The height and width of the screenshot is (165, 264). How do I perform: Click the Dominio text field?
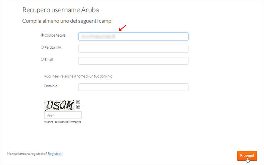[133, 87]
